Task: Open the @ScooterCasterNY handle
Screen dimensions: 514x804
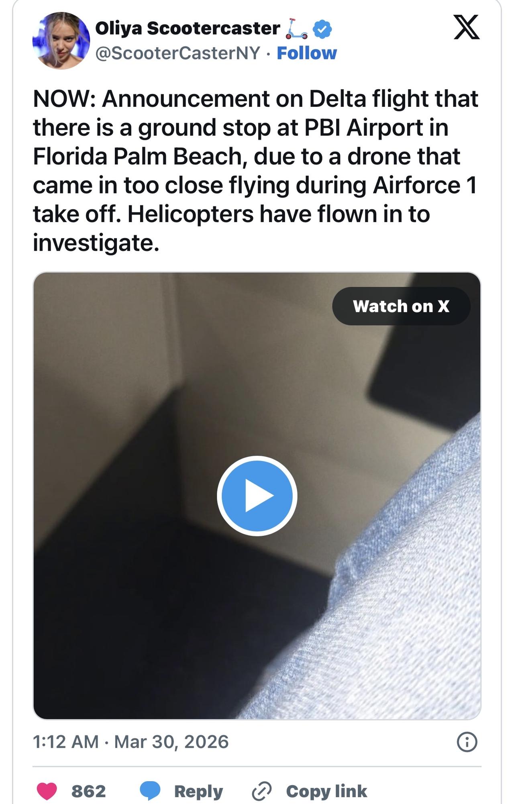Action: [177, 53]
